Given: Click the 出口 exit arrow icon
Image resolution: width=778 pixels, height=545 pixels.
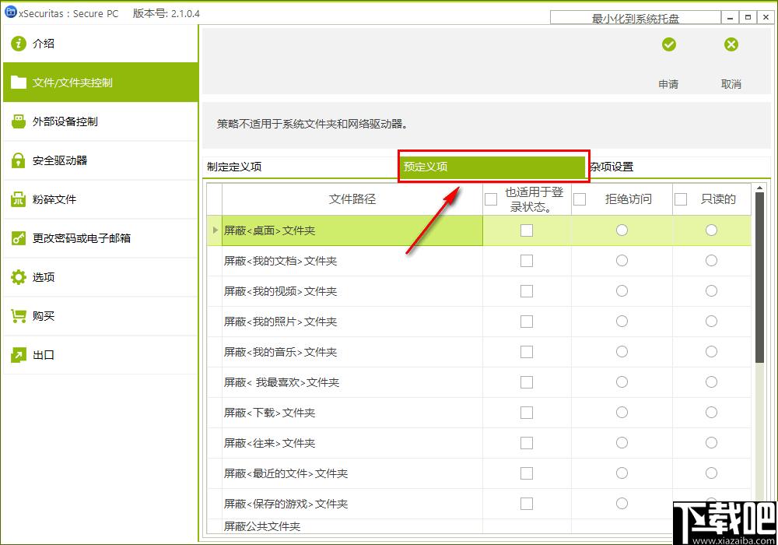Looking at the screenshot, I should [x=19, y=355].
